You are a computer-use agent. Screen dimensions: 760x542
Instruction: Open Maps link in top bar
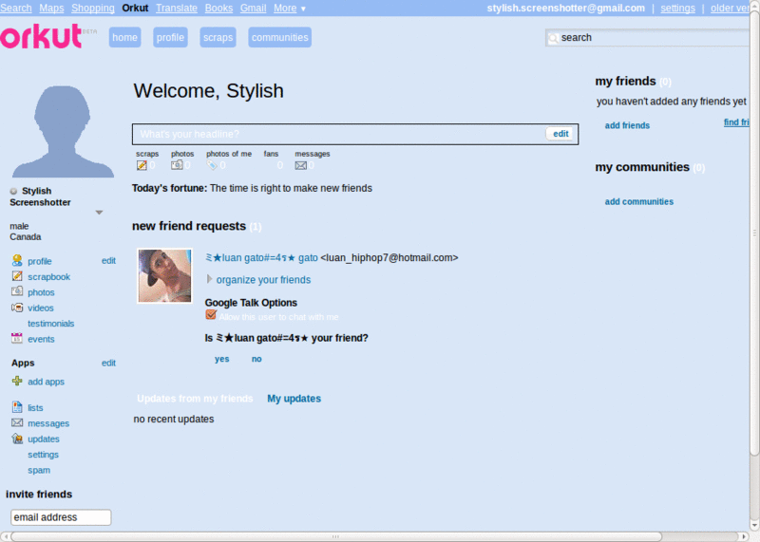tap(51, 9)
